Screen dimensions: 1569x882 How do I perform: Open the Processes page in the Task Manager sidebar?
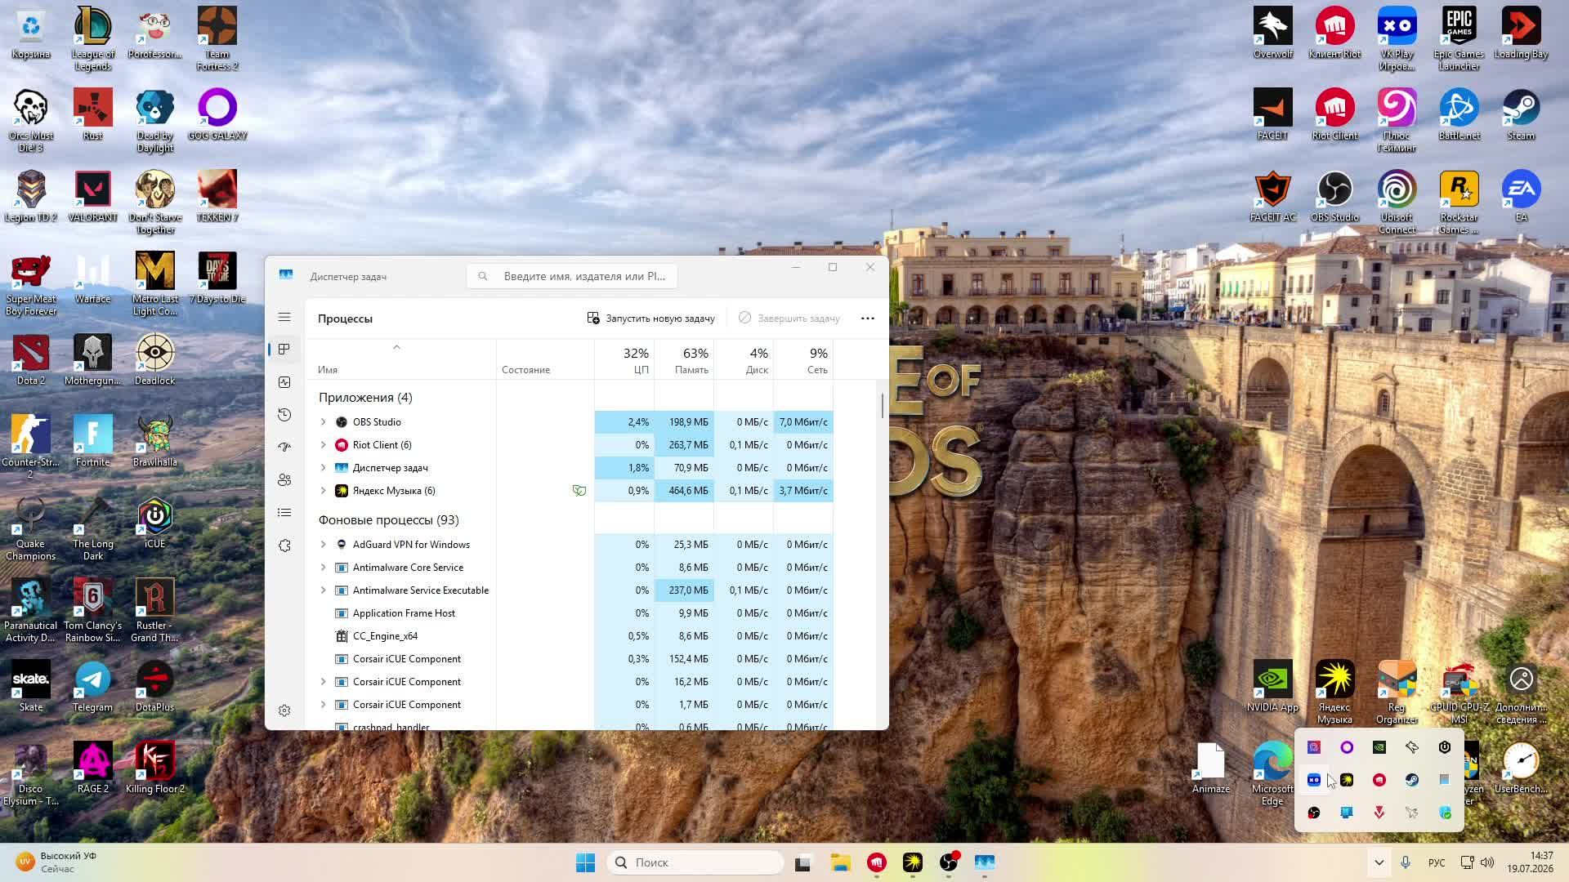pos(284,350)
